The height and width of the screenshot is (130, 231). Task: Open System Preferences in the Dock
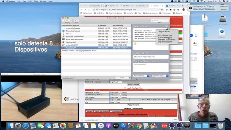point(131,126)
